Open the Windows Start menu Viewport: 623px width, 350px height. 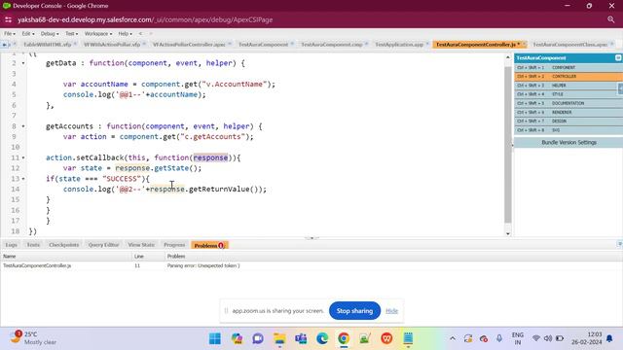pos(215,338)
